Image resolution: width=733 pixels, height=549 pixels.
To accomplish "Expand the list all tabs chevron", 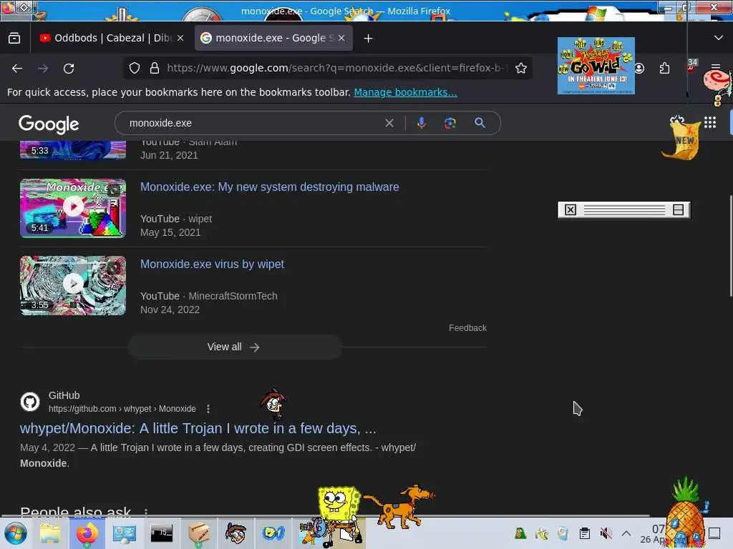I will [719, 38].
